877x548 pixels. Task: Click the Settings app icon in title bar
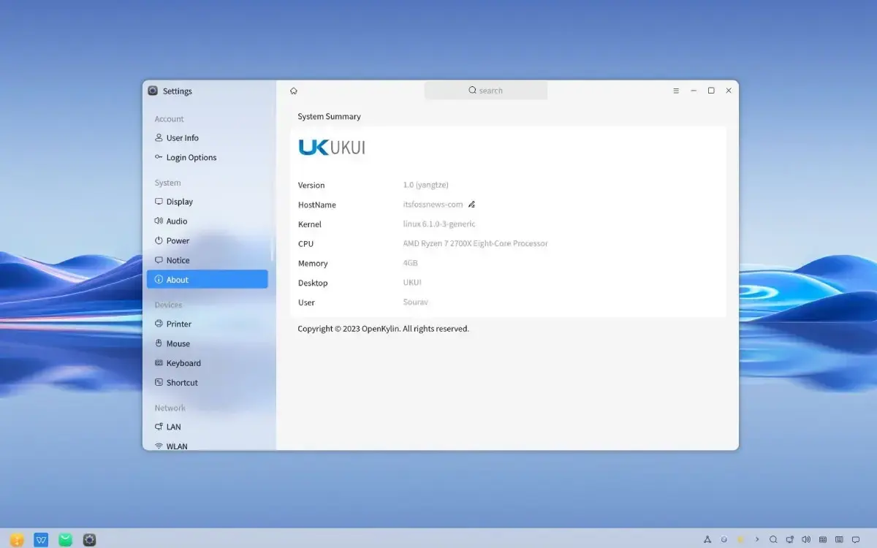[153, 91]
